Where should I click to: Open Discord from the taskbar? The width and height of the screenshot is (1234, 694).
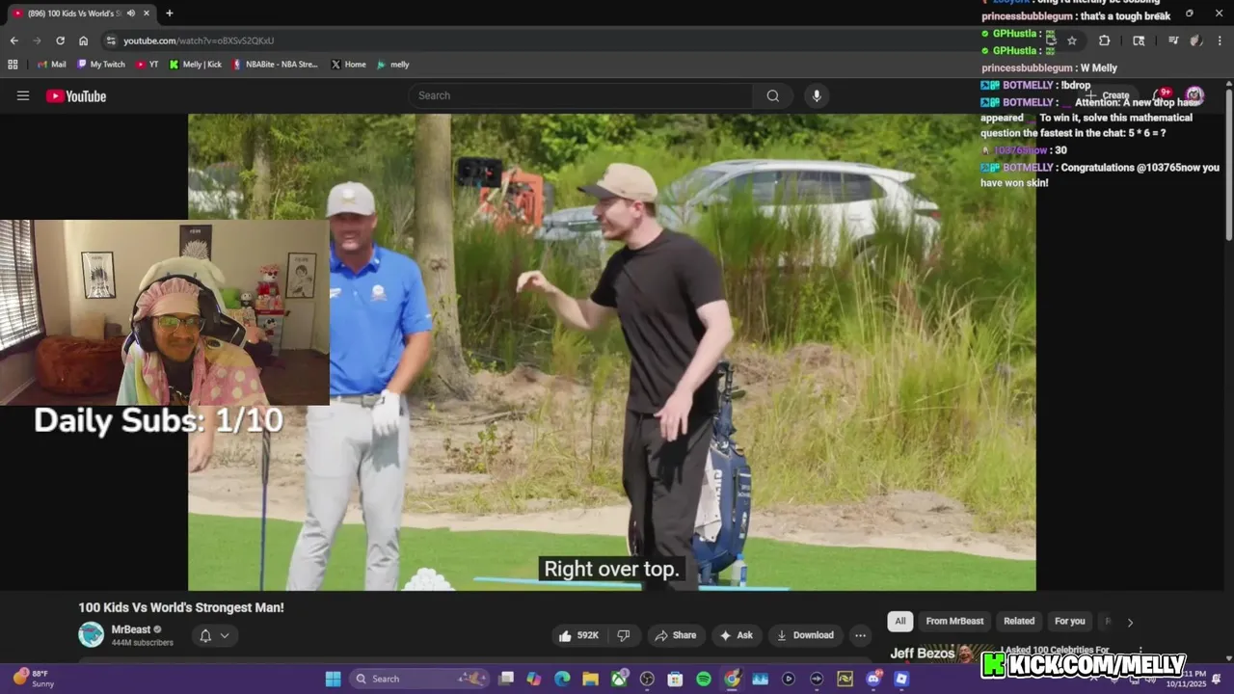[x=873, y=679]
